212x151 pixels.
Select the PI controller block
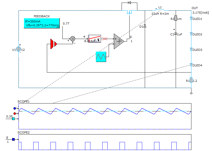(95, 39)
